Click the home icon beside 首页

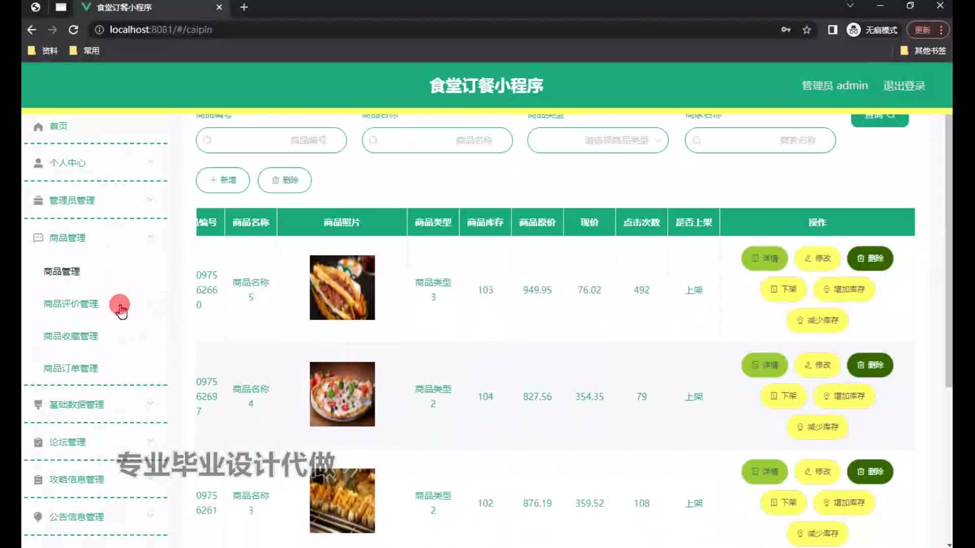38,126
